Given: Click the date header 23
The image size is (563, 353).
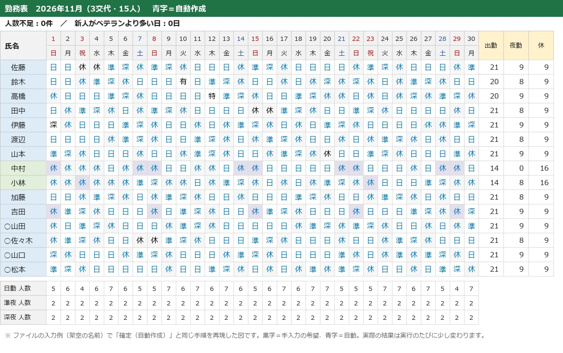Looking at the screenshot, I should click(x=370, y=38).
